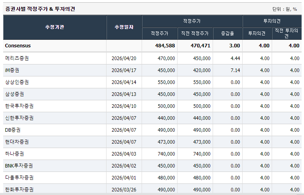304x195 pixels.
Task: Click the 추정일자 column header
Action: 124,27
